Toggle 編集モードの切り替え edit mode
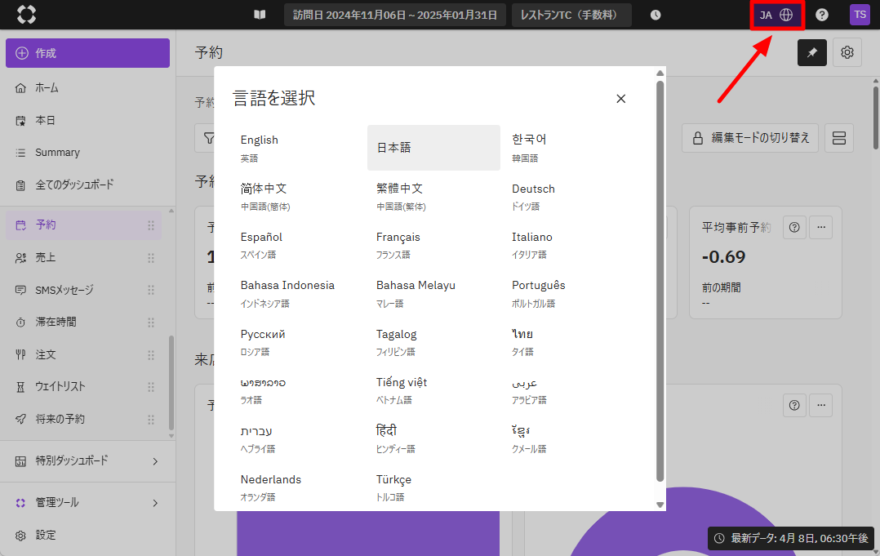This screenshot has height=556, width=880. coord(750,139)
